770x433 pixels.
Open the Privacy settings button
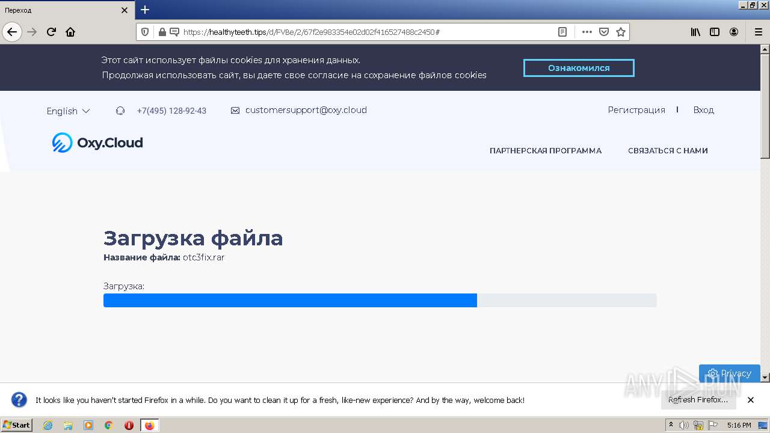[729, 373]
